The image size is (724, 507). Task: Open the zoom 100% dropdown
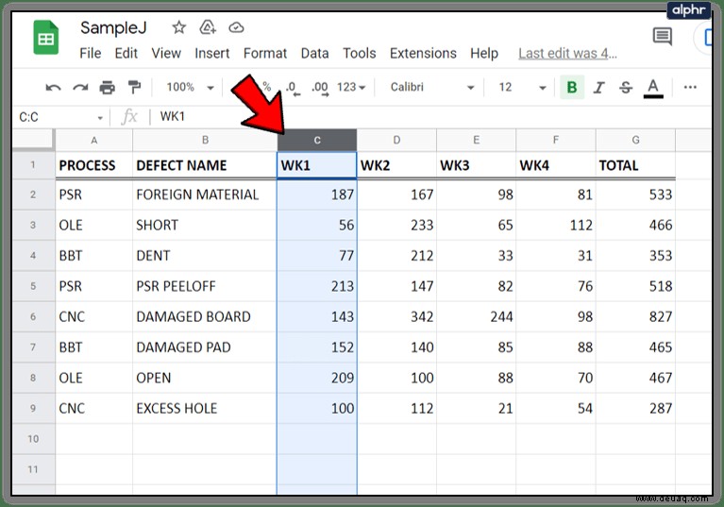[191, 87]
